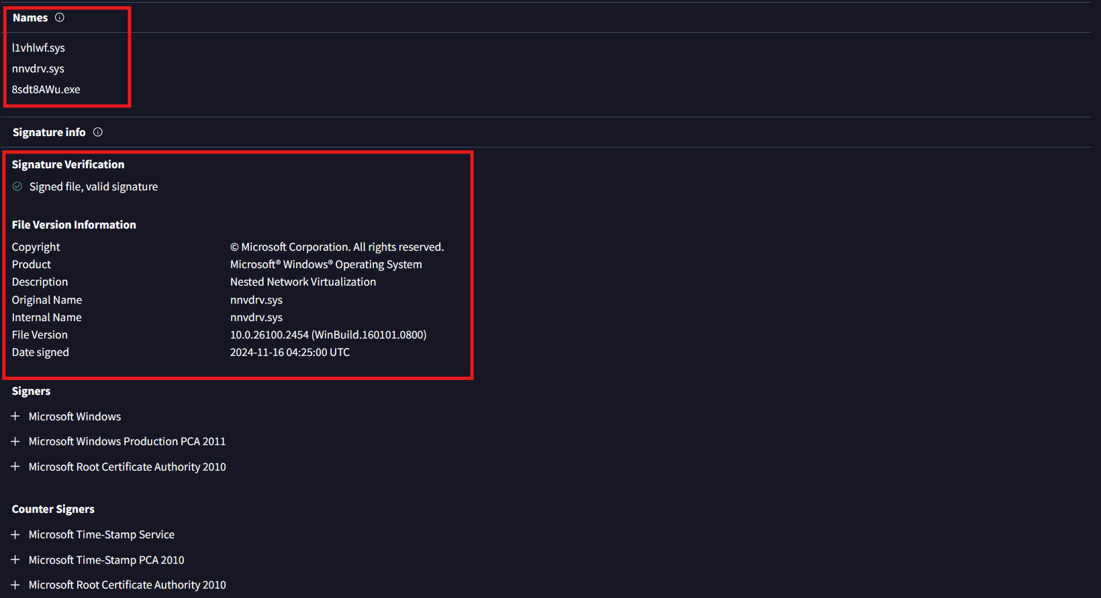The width and height of the screenshot is (1101, 598).
Task: Click the Description field label
Action: (x=40, y=282)
